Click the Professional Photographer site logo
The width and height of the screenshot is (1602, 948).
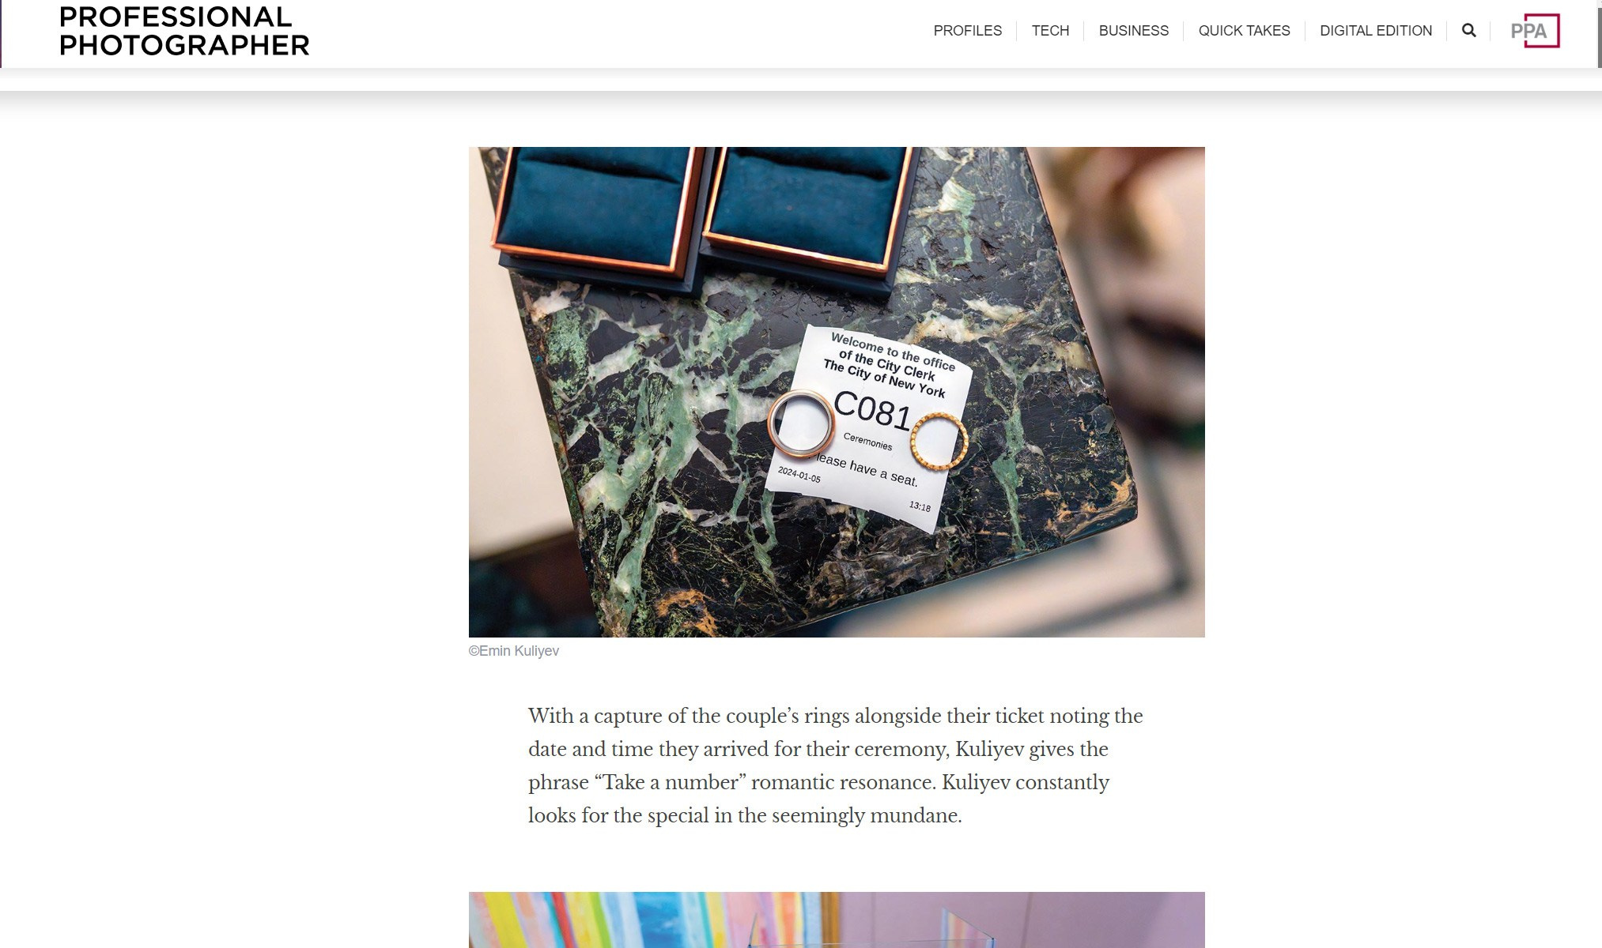click(183, 31)
